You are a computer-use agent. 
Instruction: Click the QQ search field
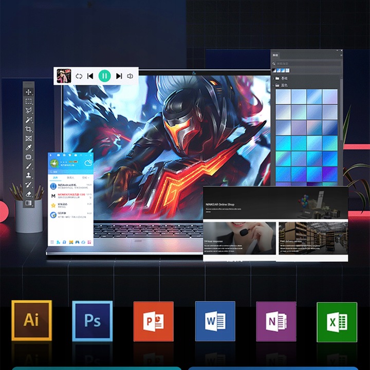(x=70, y=172)
